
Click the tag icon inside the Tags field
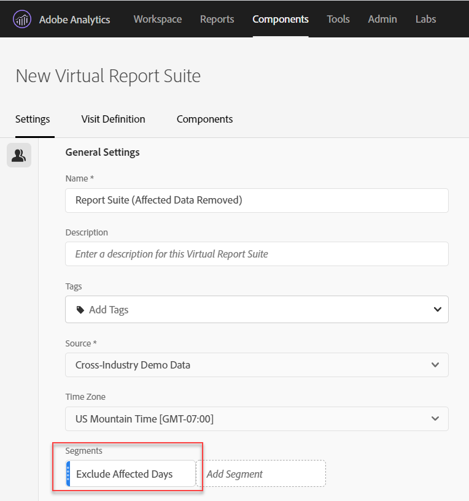[x=80, y=309]
